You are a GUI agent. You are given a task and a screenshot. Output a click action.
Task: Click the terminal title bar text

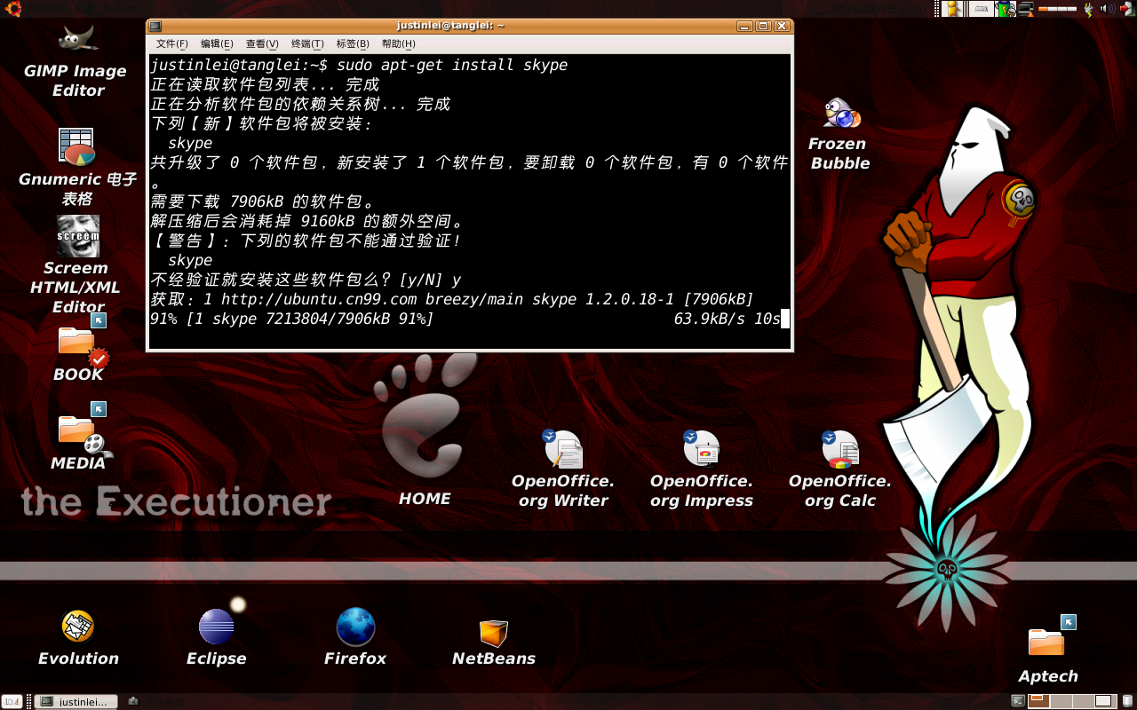(450, 26)
